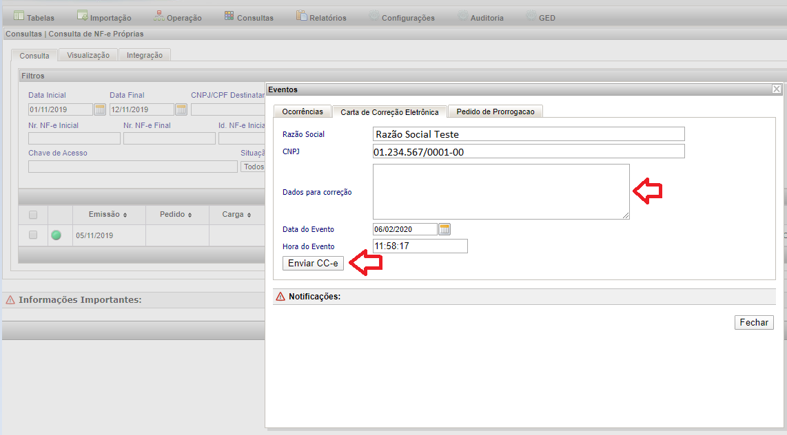The image size is (787, 435).
Task: Open calendar picker for Data Final
Action: pos(181,109)
